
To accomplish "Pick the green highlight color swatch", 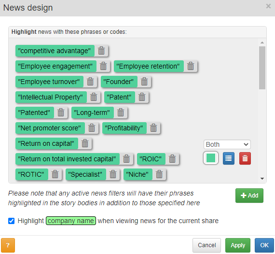I will click(x=211, y=158).
